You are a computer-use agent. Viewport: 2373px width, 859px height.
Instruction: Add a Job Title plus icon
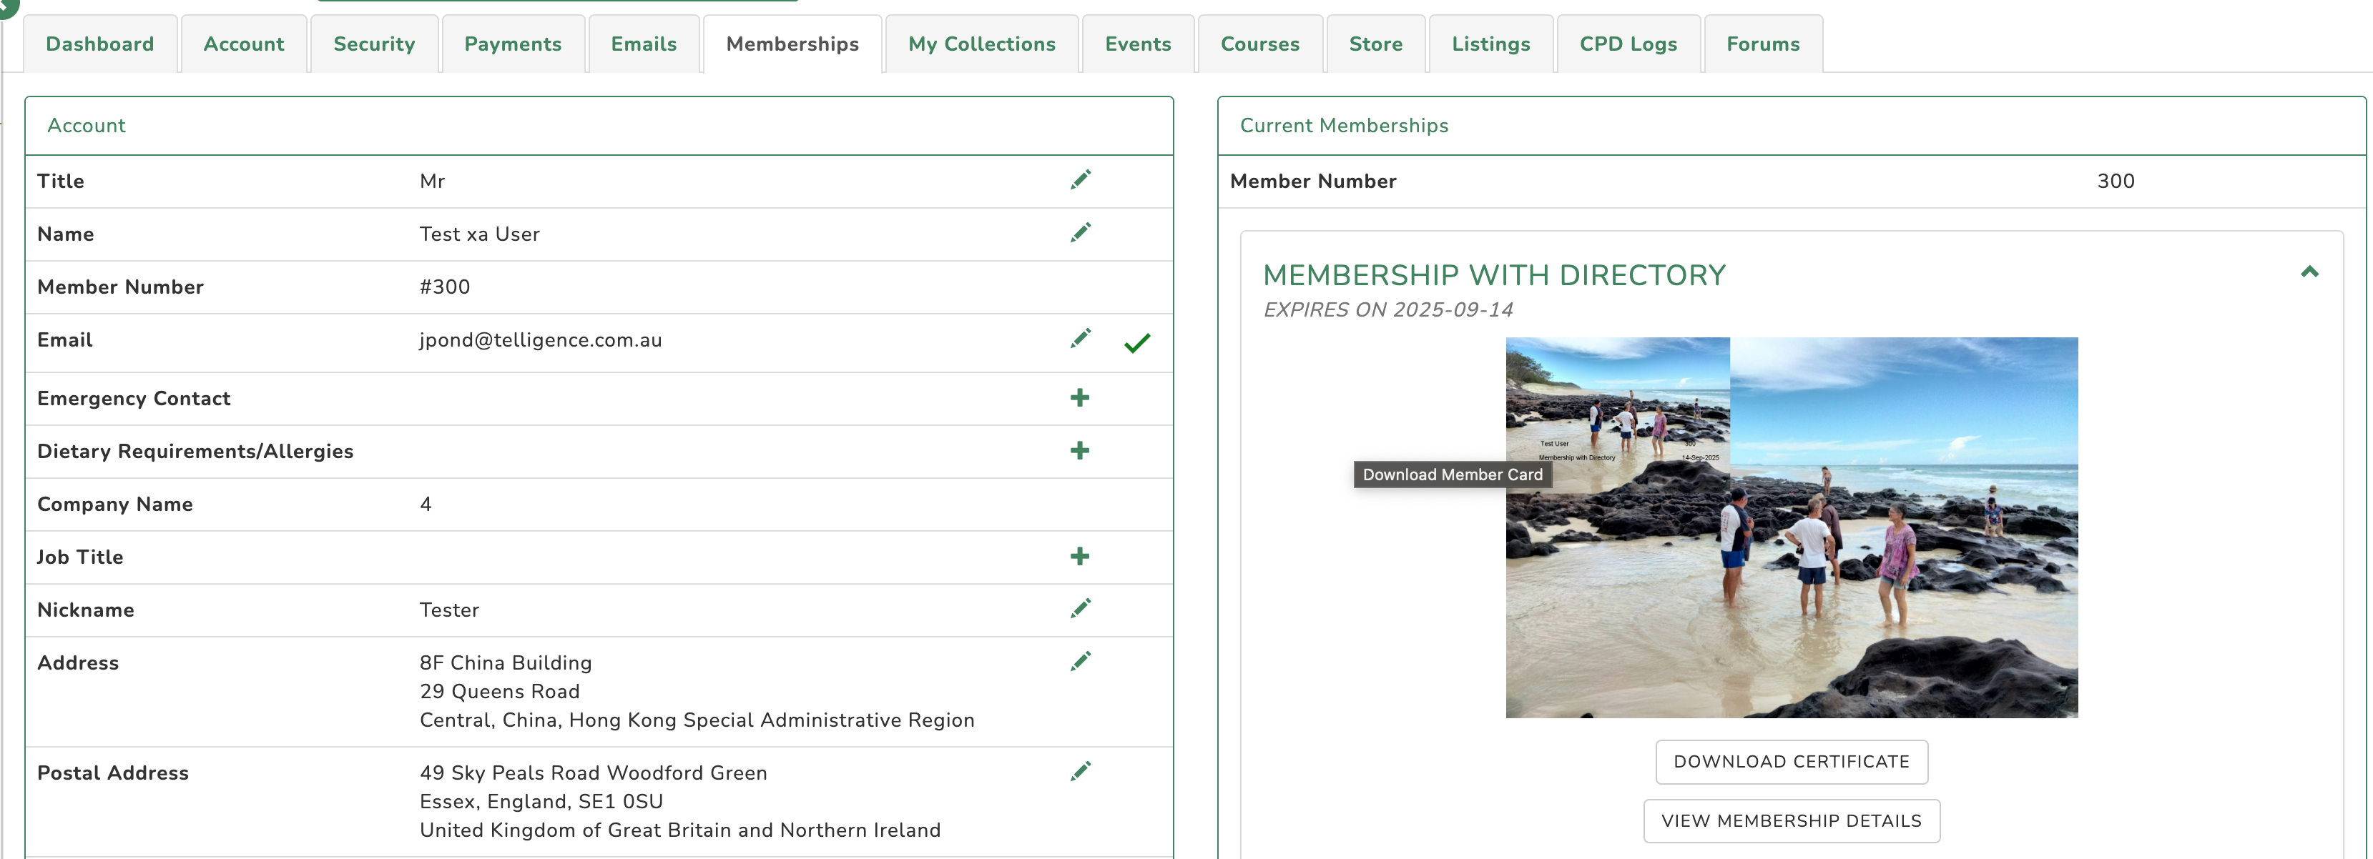(1080, 557)
